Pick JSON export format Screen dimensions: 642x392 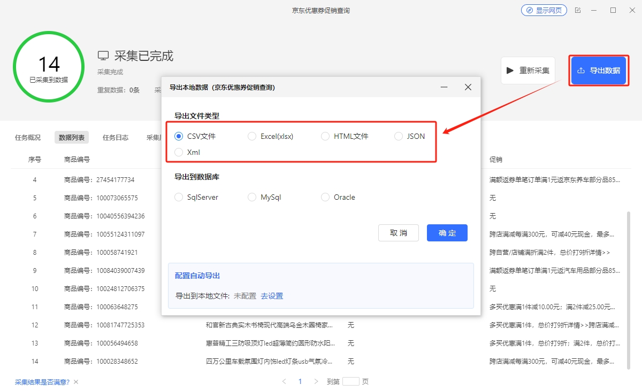[399, 136]
